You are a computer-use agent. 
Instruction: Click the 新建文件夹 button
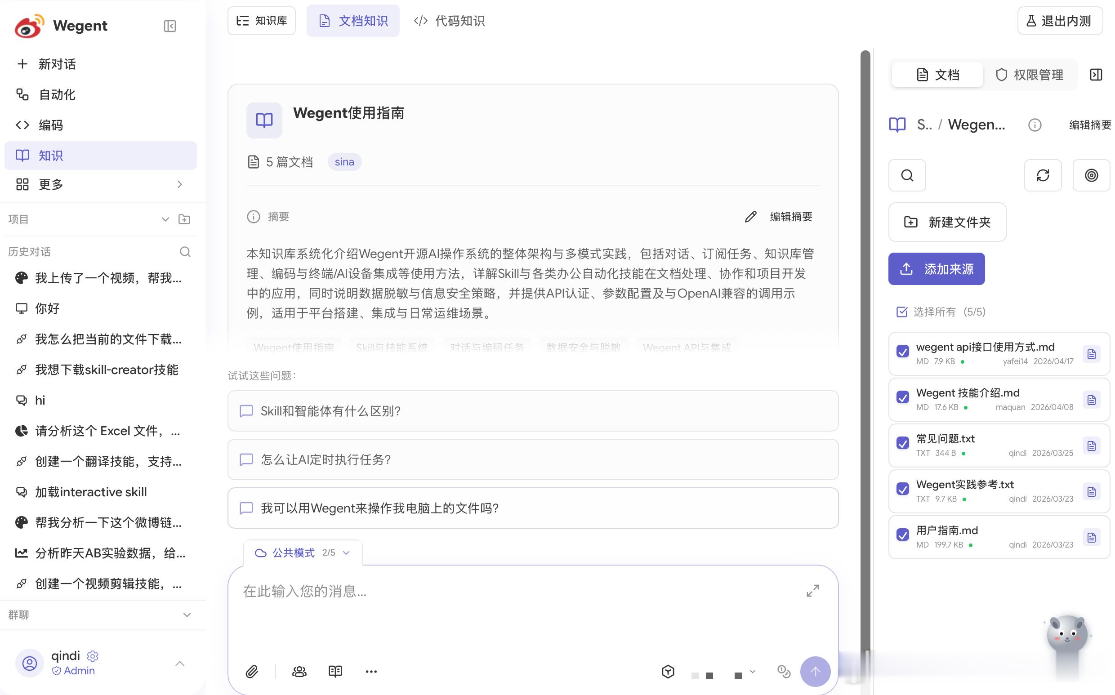tap(947, 222)
